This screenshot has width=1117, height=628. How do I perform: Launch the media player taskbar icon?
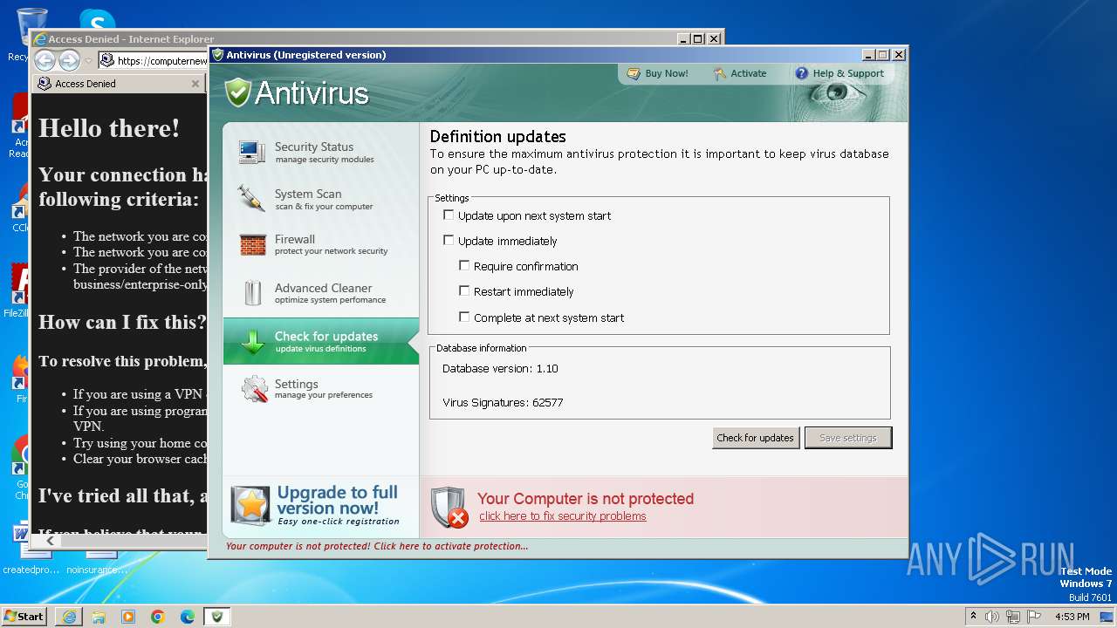[x=128, y=617]
